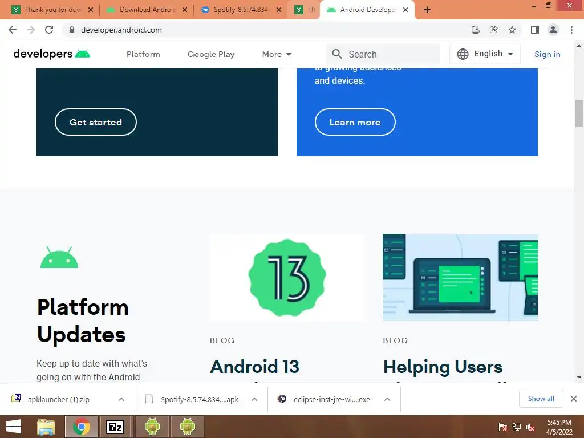Expand the More menu dropdown
The width and height of the screenshot is (584, 438).
click(277, 54)
